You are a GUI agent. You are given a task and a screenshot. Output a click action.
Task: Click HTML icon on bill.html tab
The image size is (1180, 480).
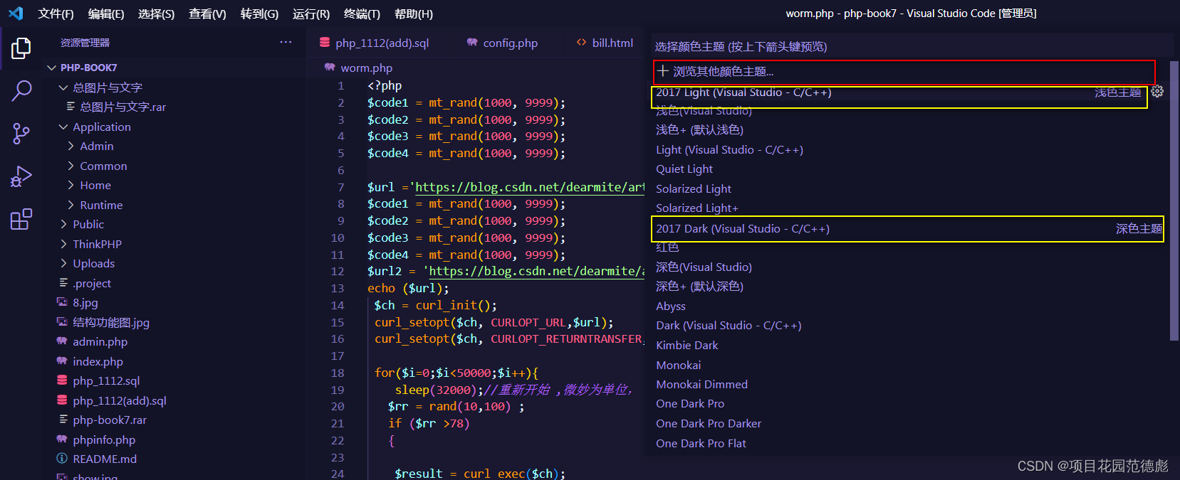tap(582, 43)
